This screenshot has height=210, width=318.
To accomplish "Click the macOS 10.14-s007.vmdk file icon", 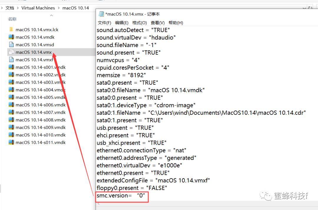I will pos(11,112).
